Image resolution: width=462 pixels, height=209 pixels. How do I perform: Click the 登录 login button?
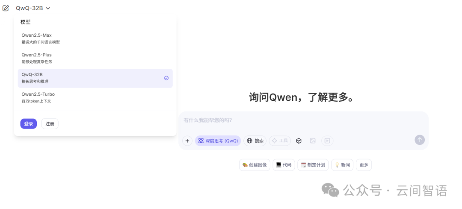(x=28, y=124)
